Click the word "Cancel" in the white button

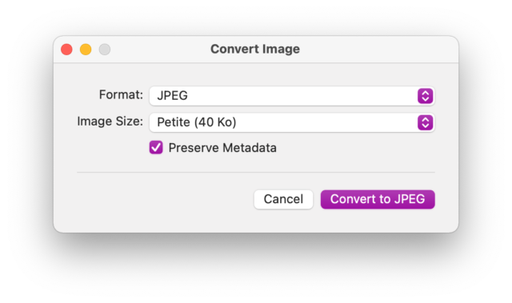coord(283,199)
